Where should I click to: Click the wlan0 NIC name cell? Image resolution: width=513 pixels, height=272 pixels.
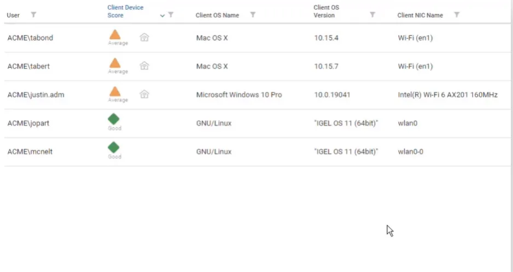click(x=407, y=123)
